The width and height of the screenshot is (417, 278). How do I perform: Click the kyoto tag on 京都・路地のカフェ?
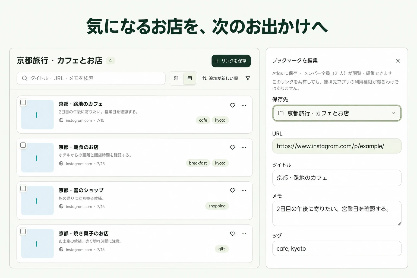[220, 120]
